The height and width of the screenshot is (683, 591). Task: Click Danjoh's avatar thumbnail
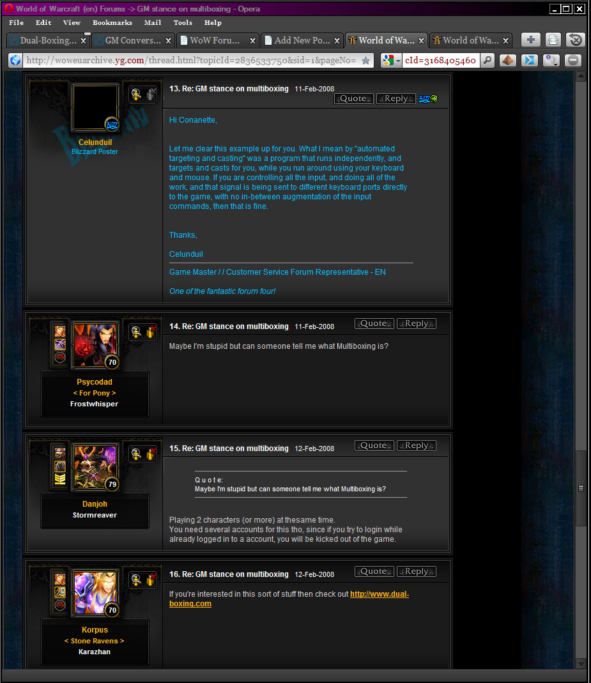[95, 466]
